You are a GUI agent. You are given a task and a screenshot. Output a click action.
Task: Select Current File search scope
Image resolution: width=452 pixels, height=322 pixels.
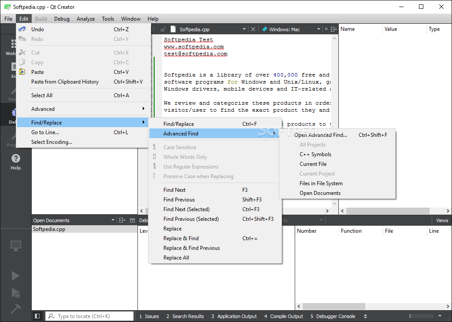pos(337,164)
